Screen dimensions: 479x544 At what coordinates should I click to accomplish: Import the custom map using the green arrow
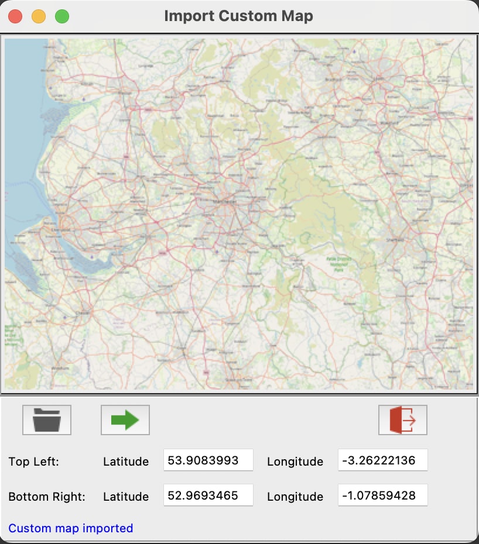(125, 419)
